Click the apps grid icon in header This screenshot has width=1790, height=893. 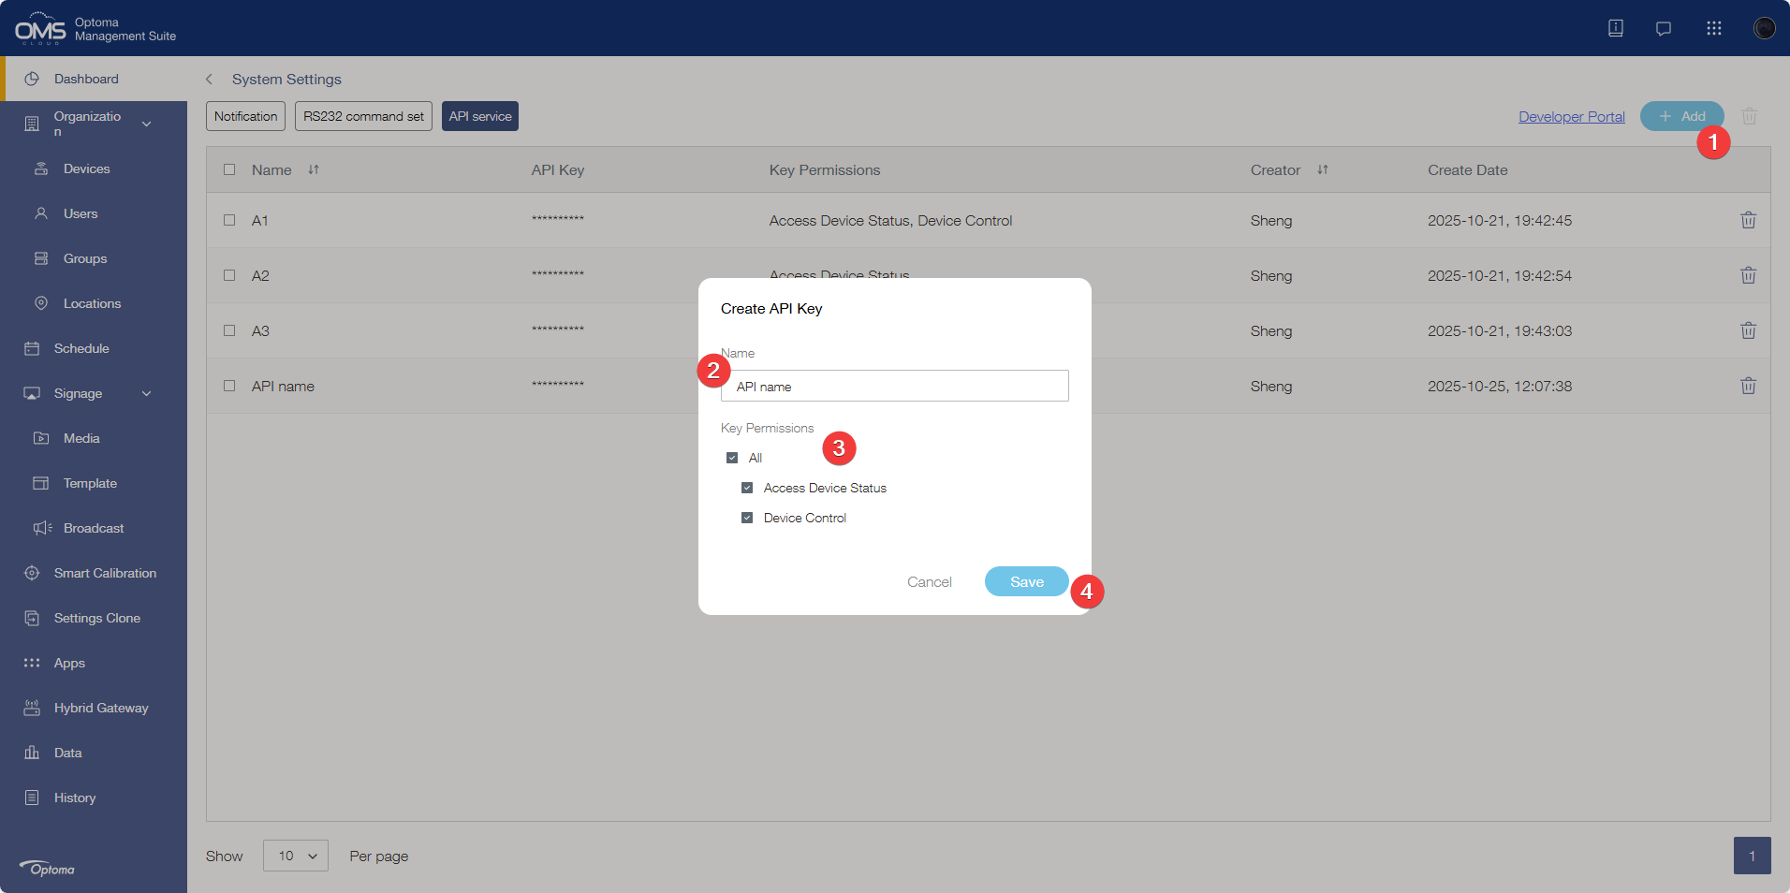tap(1713, 28)
